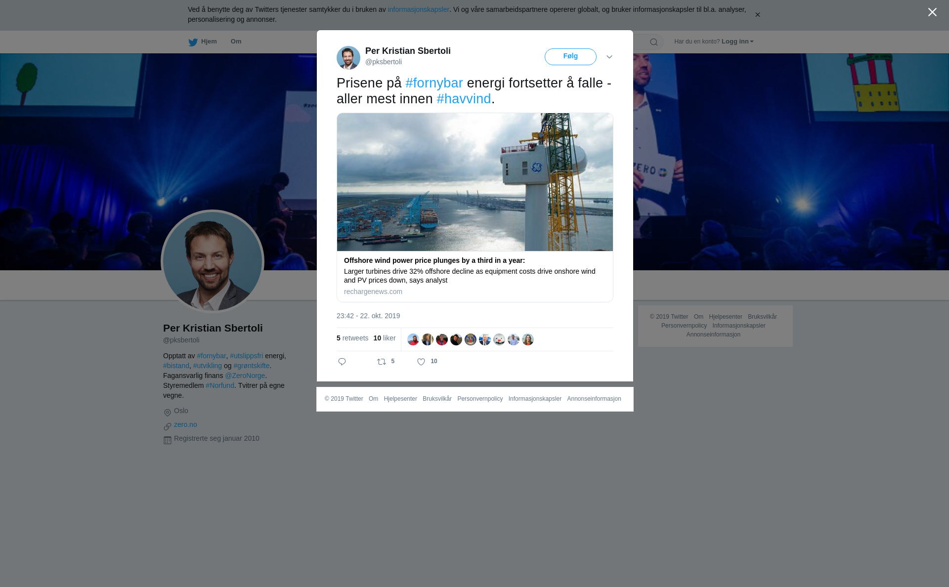
Task: Toggle following with the Følg button
Action: [x=570, y=57]
